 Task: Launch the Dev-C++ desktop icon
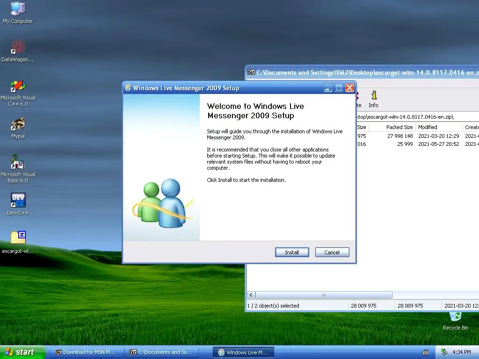[x=18, y=204]
